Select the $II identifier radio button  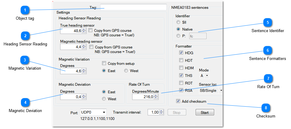[x=178, y=22]
